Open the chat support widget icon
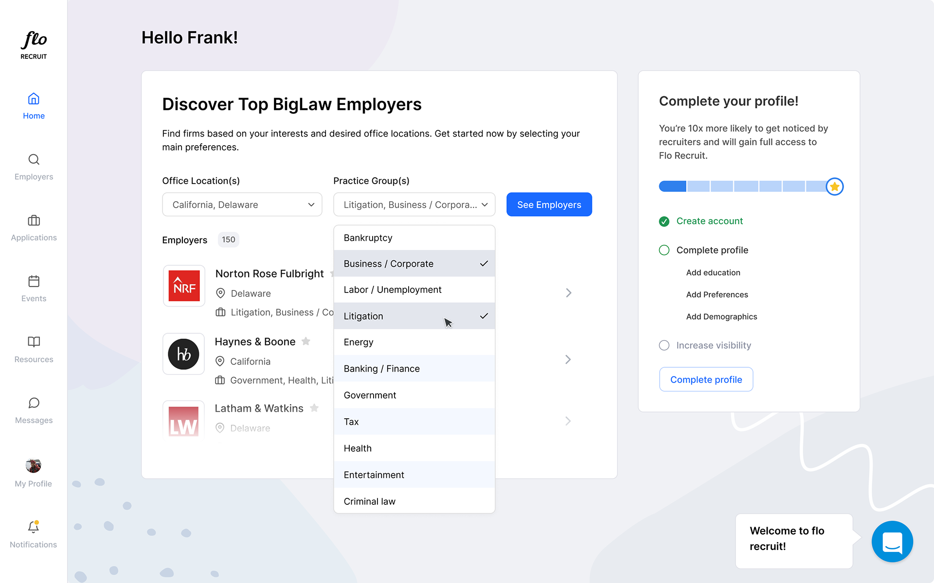The width and height of the screenshot is (934, 583). (x=892, y=541)
